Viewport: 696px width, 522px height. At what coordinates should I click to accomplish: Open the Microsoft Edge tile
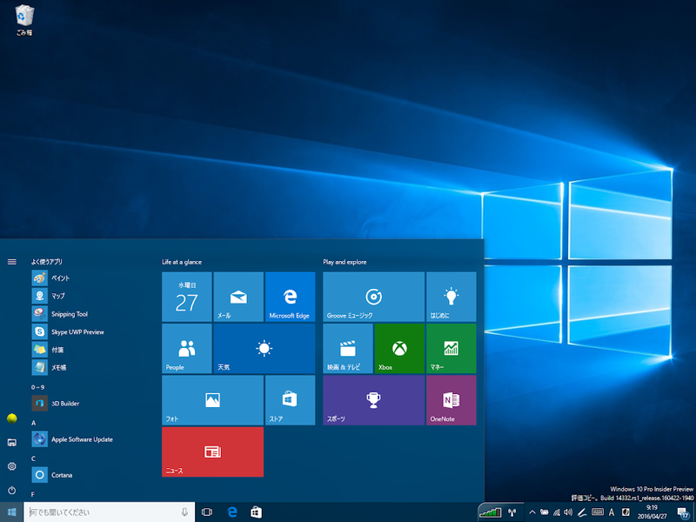pyautogui.click(x=289, y=297)
